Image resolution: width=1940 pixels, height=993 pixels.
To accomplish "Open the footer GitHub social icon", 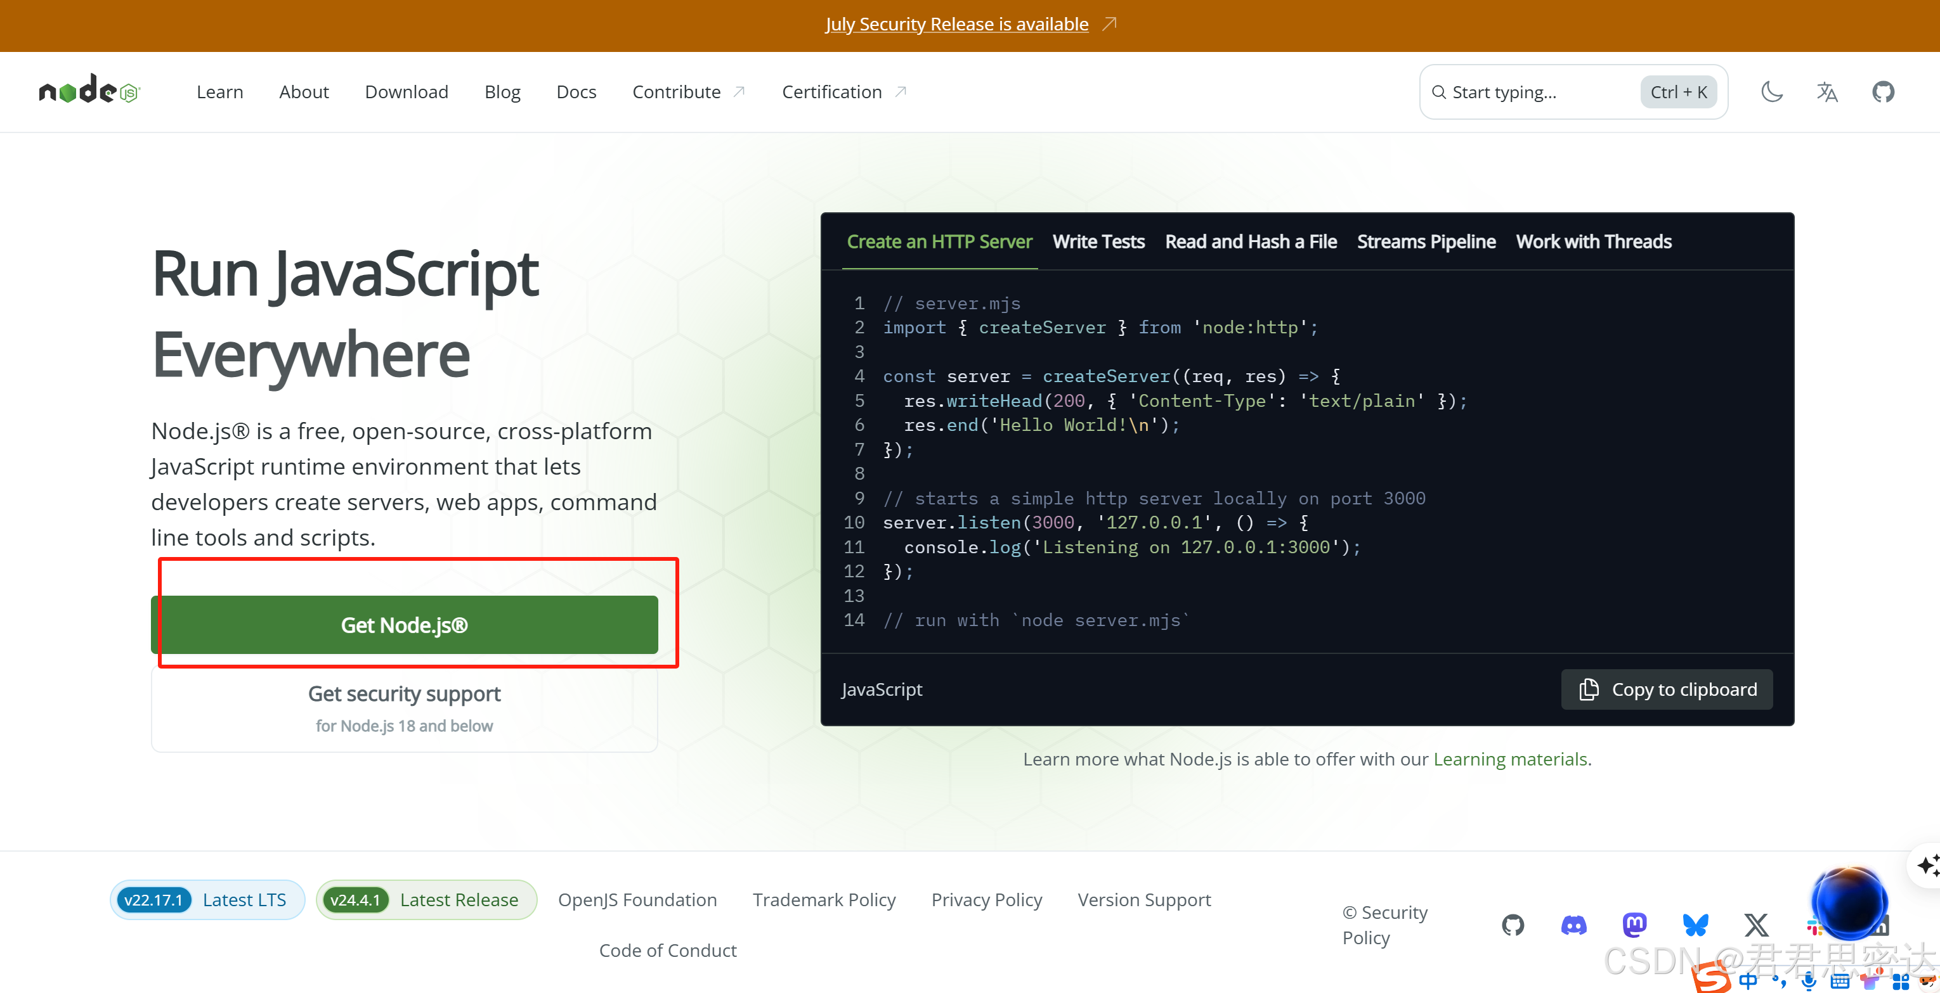I will pos(1512,925).
